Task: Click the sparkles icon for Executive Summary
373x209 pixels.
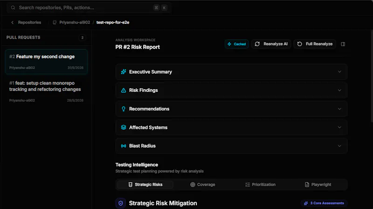Action: pos(124,72)
